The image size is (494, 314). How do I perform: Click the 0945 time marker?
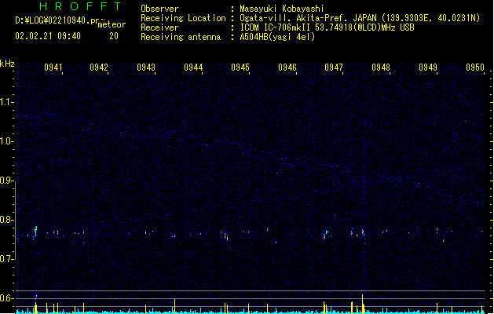coord(240,67)
